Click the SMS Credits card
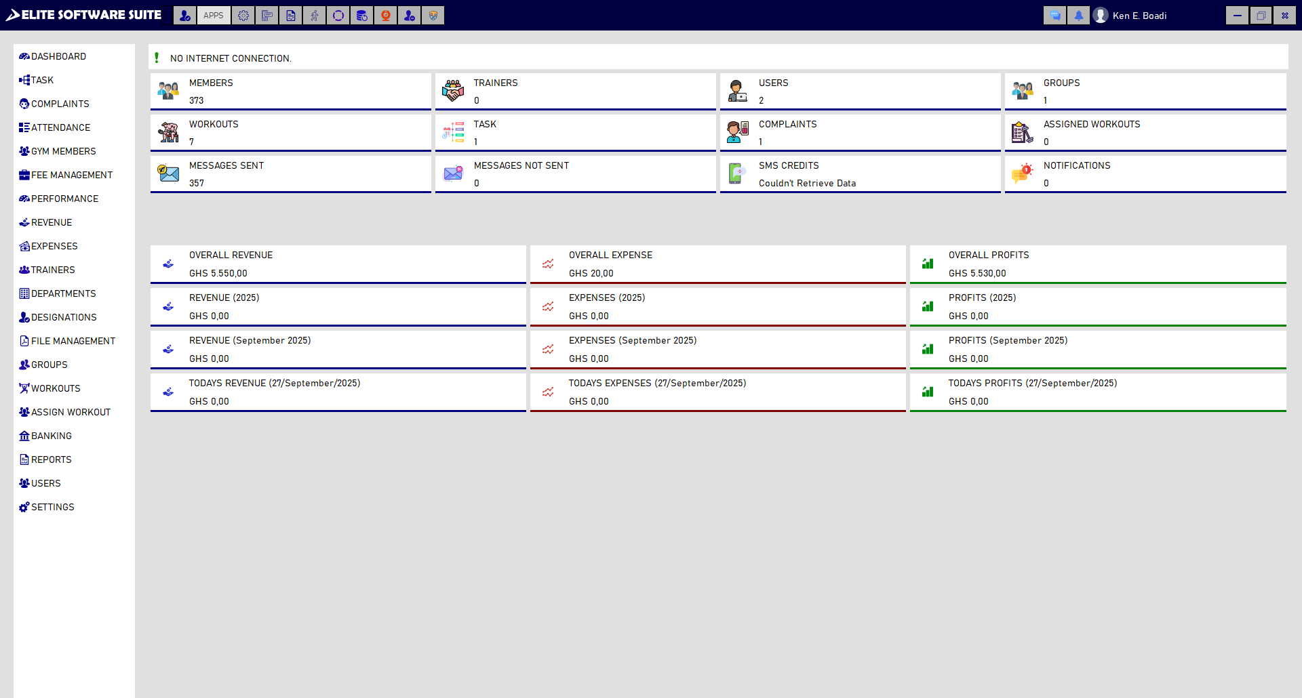Screen dimensions: 1302x698 coord(860,174)
